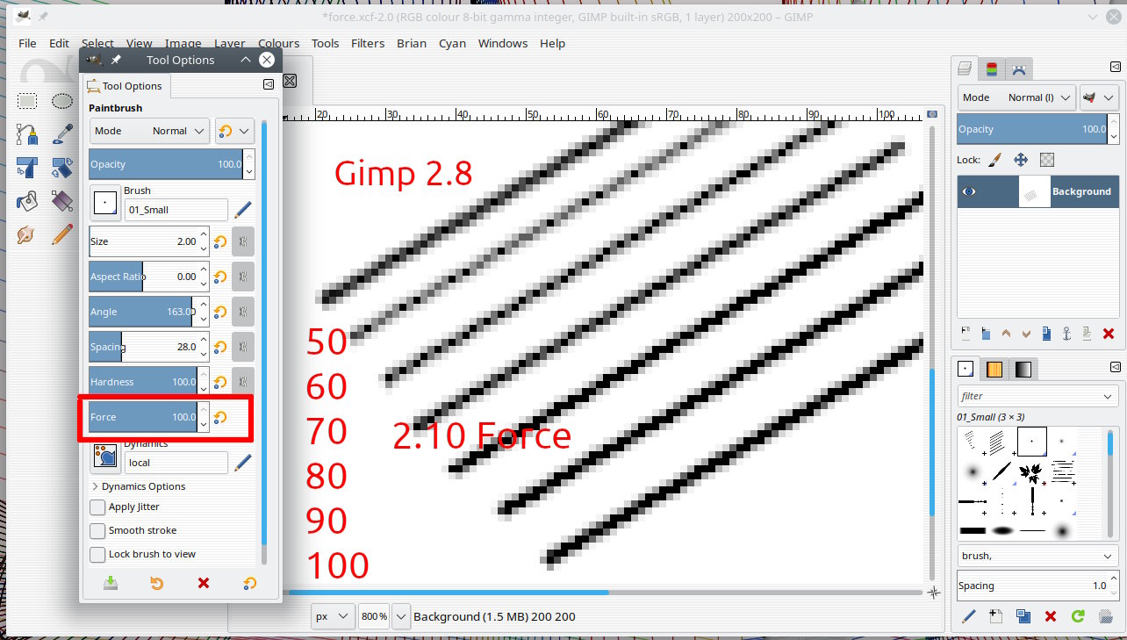
Task: Reset Aspect Ratio to brush default
Action: click(221, 277)
